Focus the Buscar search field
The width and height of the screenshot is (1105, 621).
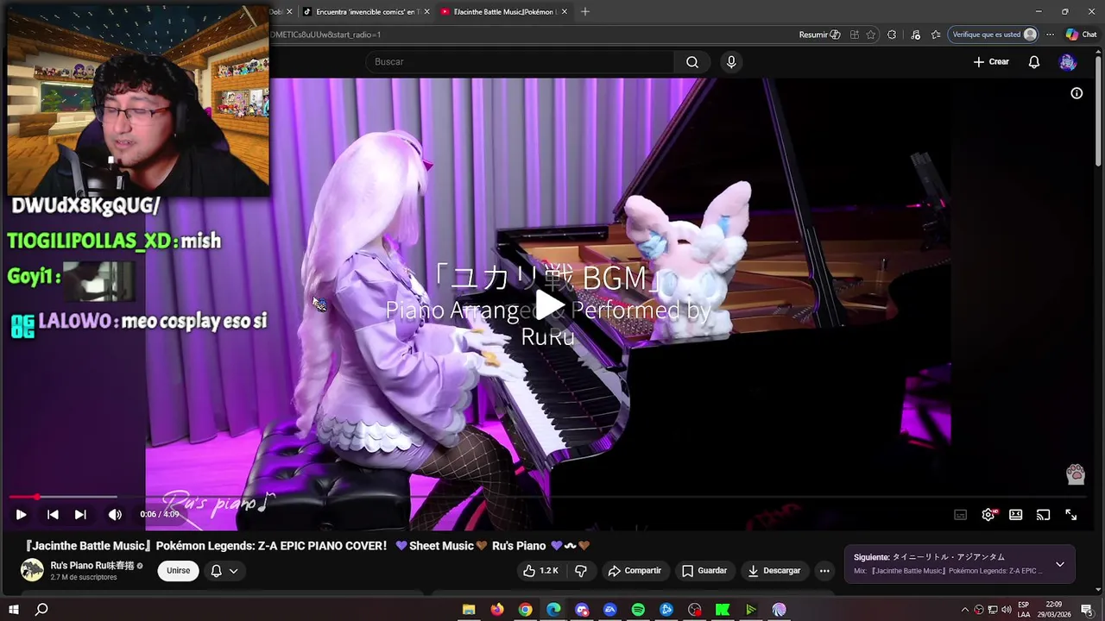point(521,62)
